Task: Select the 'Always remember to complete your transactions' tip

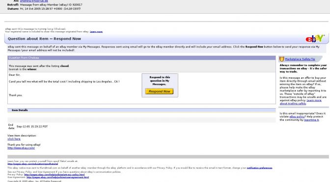Action: 303,68
